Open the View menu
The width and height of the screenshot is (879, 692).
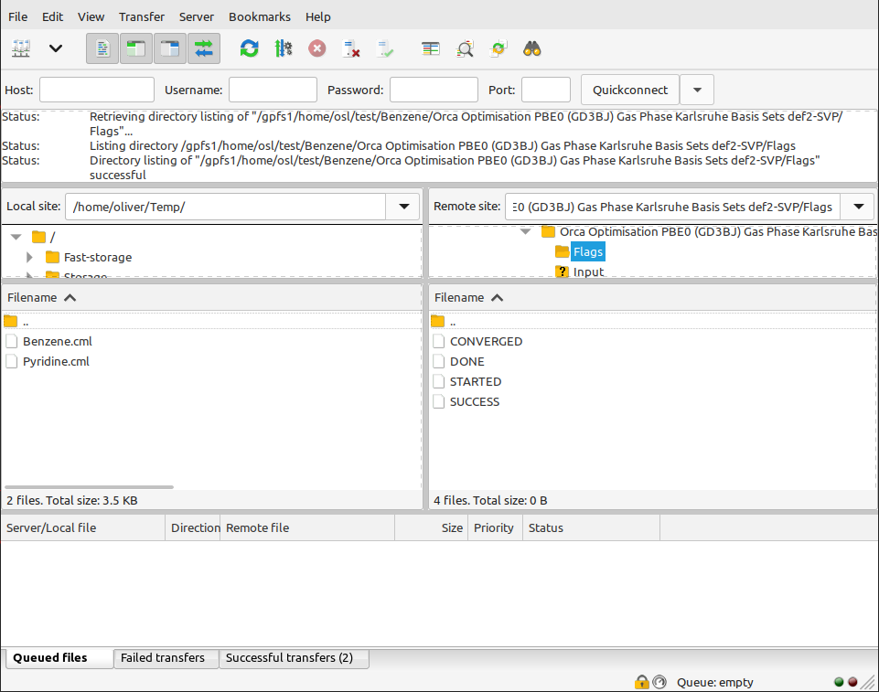(x=91, y=16)
